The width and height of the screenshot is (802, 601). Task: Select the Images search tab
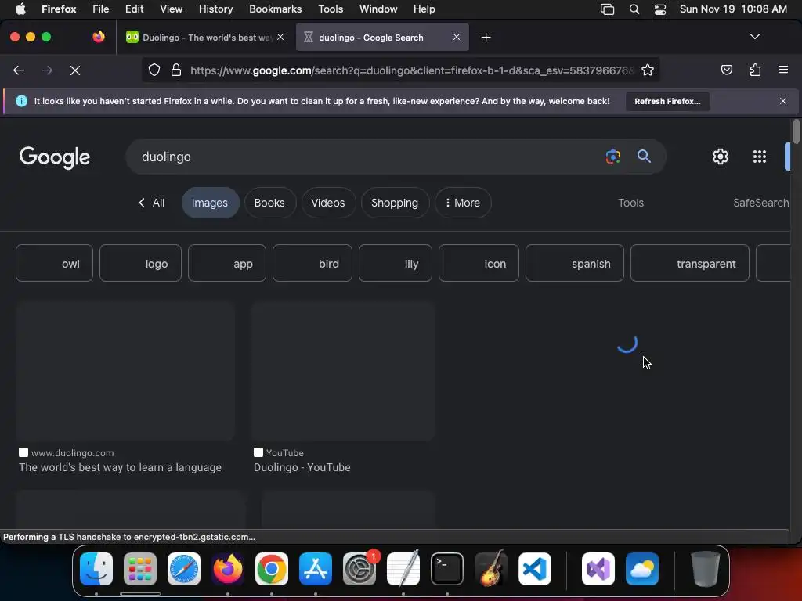[210, 203]
